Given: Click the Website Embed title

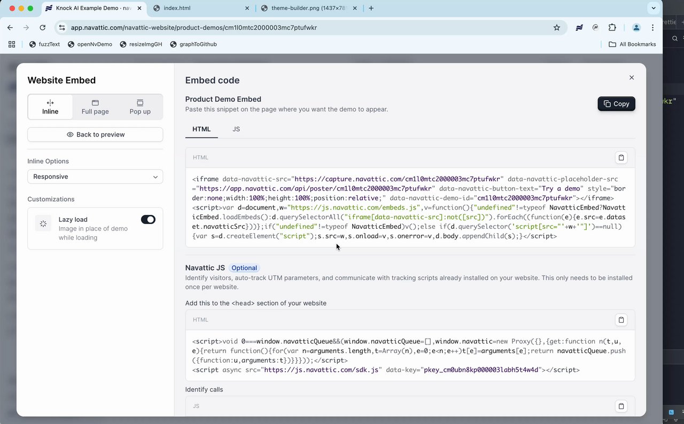Looking at the screenshot, I should (61, 80).
